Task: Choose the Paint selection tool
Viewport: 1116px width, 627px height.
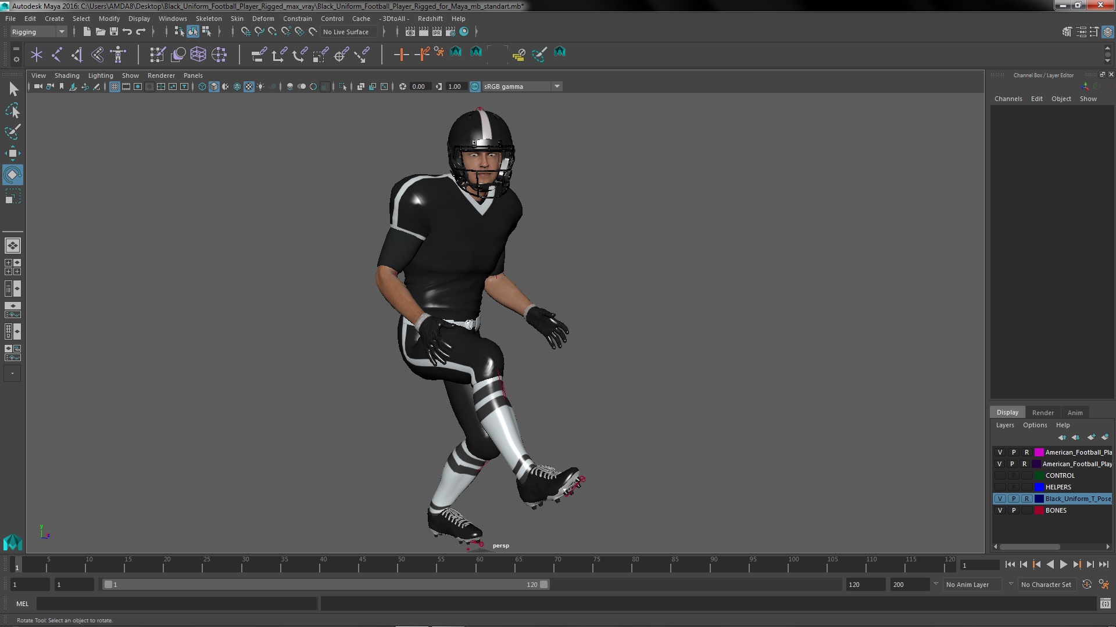Action: point(12,132)
